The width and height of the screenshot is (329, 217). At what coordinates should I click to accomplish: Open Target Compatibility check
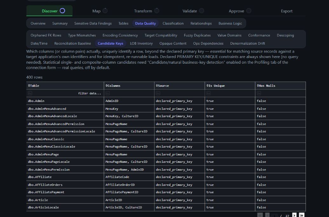[161, 35]
